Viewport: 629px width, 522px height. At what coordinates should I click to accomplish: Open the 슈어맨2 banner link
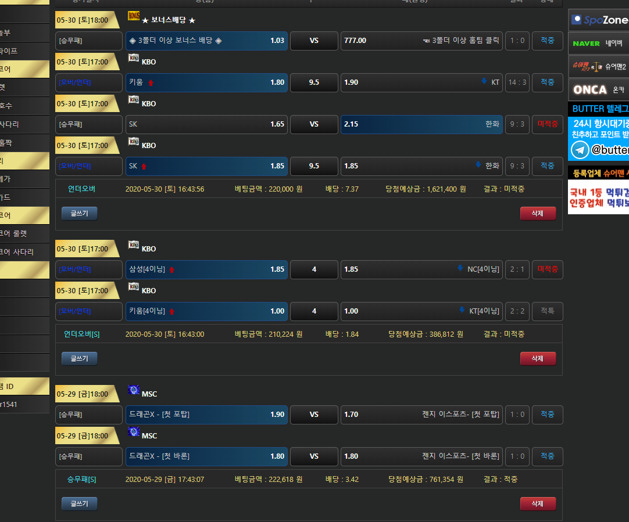click(599, 67)
